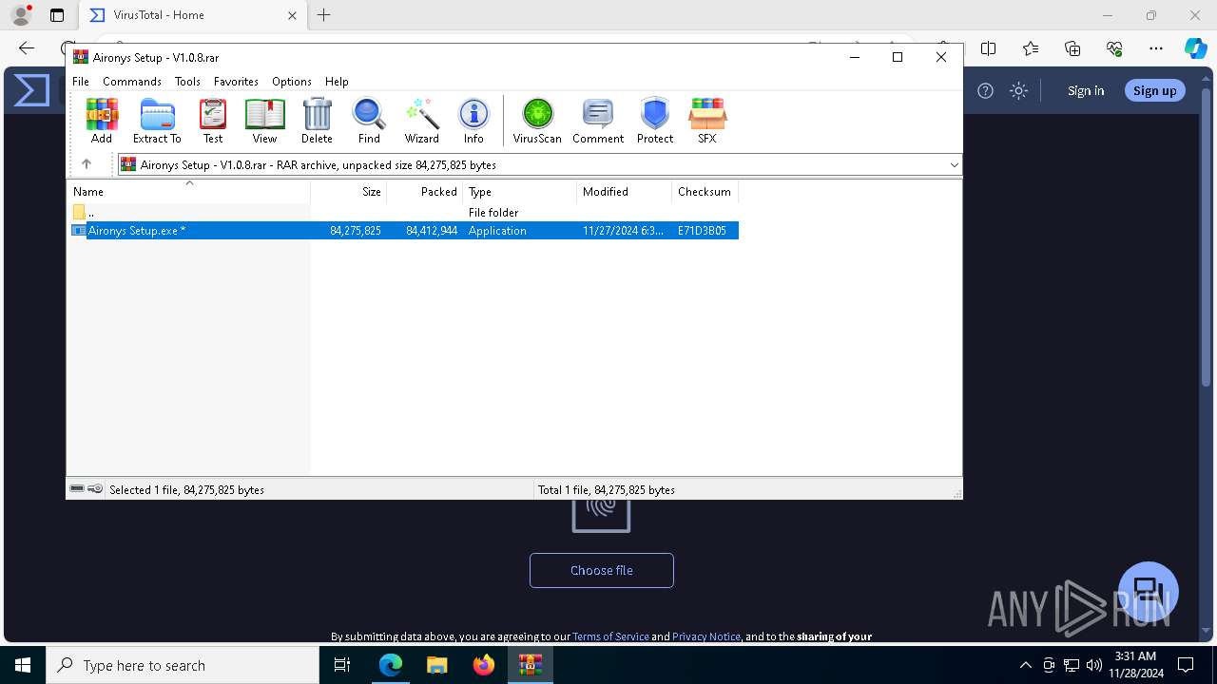The height and width of the screenshot is (684, 1217).
Task: Open browser favorites star icon
Action: [1031, 48]
